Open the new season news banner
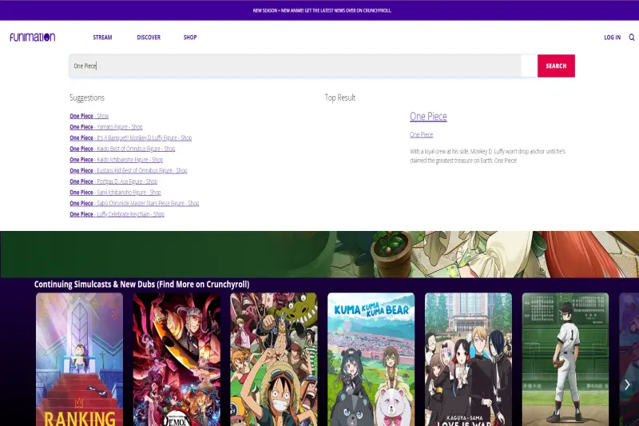This screenshot has width=639, height=426. pyautogui.click(x=322, y=10)
